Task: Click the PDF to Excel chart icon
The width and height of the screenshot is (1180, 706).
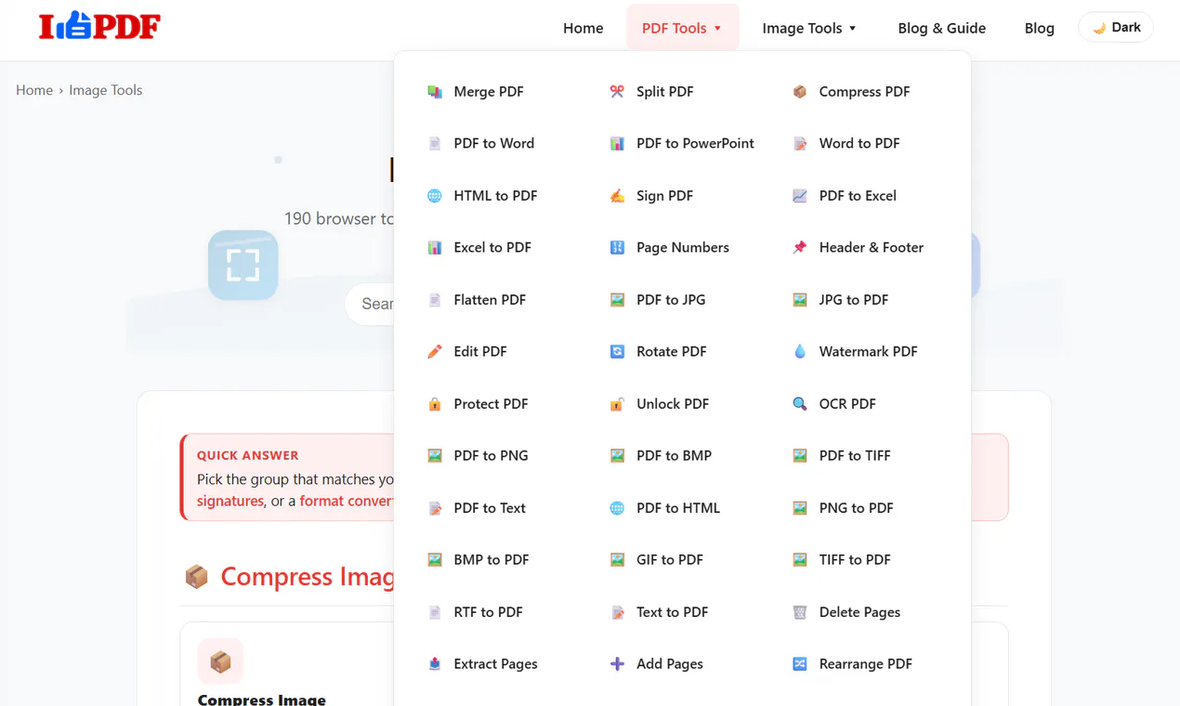Action: tap(800, 196)
